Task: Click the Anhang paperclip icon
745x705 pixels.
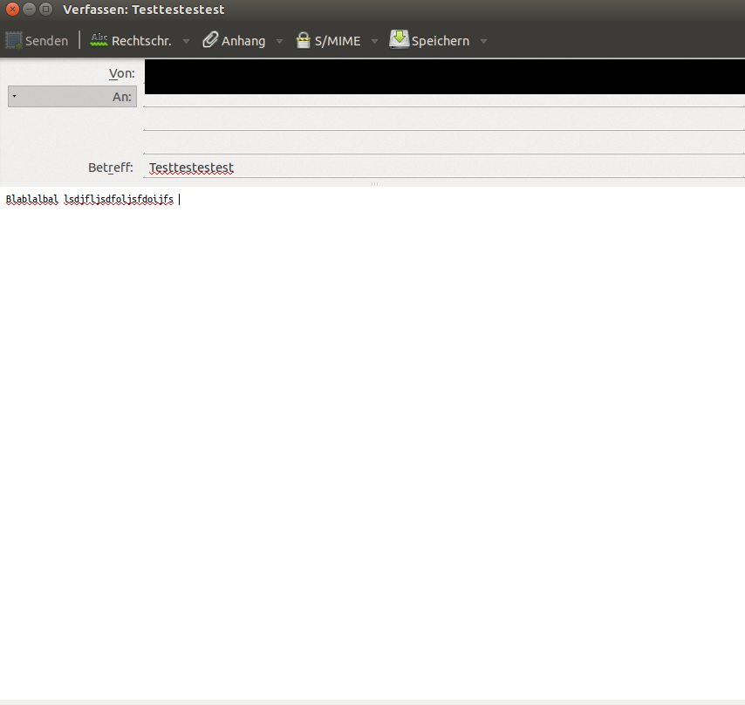Action: pos(210,40)
